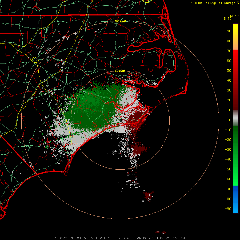This screenshot has width=240, height=240.
Task: Click the -90 knot scale label
Action: (228, 209)
